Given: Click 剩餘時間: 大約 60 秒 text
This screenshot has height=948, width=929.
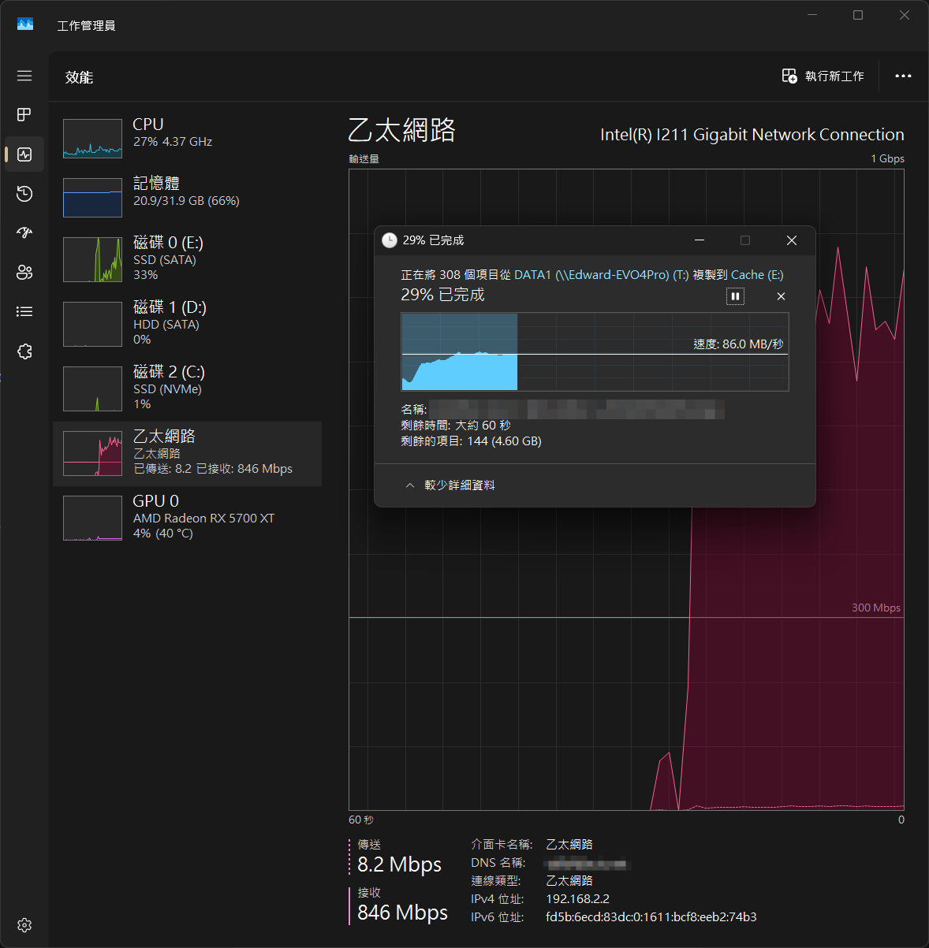Looking at the screenshot, I should (x=456, y=426).
